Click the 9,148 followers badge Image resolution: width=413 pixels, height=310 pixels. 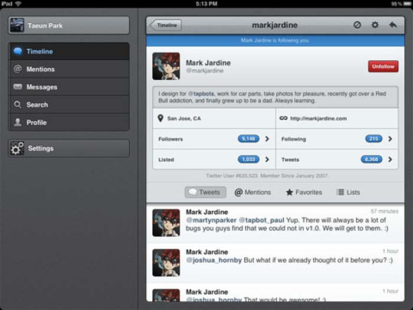click(248, 139)
